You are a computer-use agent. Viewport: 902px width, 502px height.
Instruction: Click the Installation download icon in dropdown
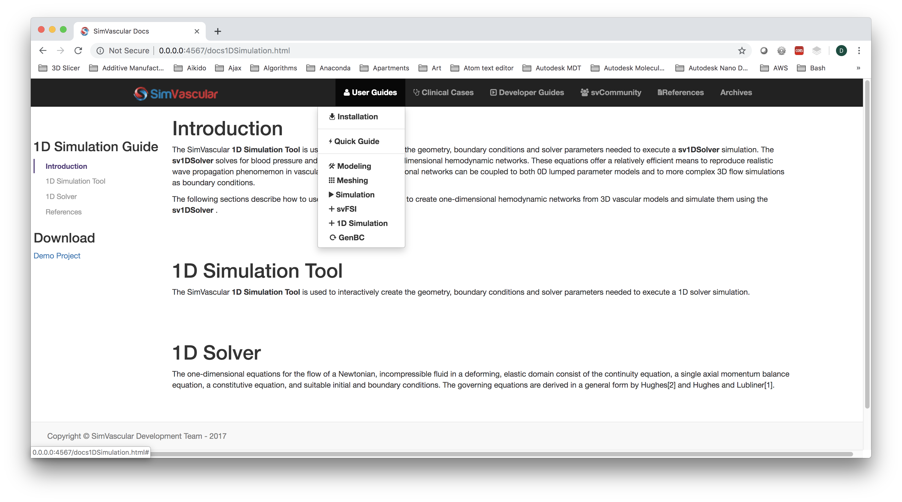332,117
